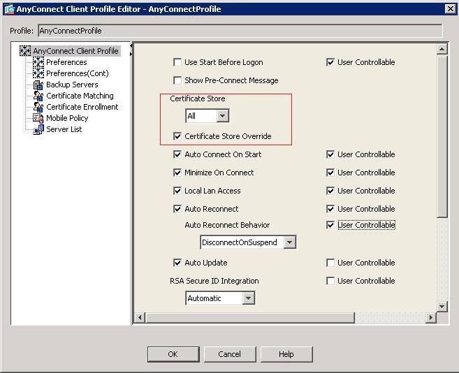Click the Certificate Enrollment icon
Viewport: 459px width, 373px height.
coord(38,107)
